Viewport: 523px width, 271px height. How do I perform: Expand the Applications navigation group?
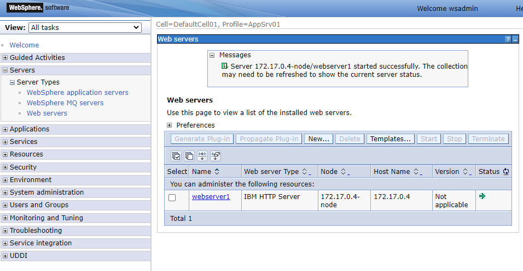coord(5,129)
